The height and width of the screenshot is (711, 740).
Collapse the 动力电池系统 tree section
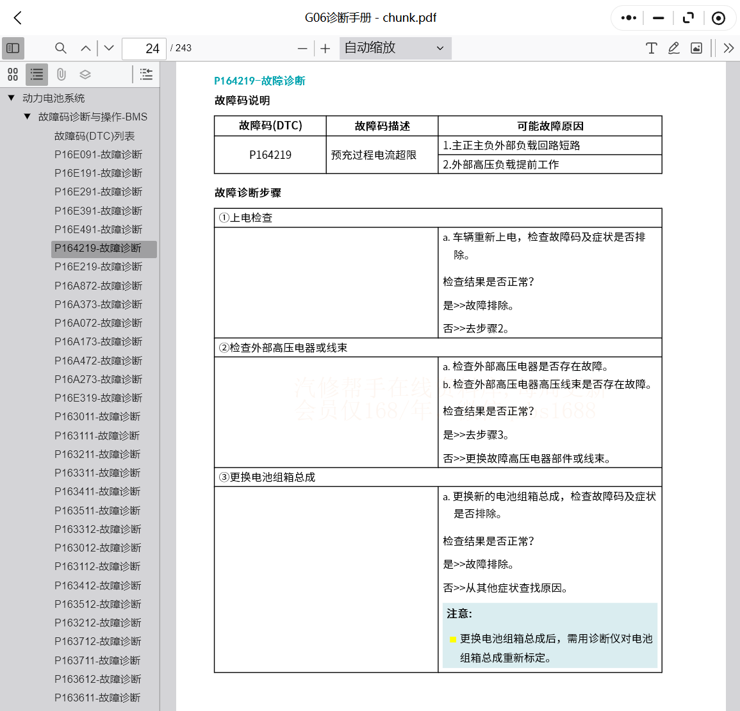[10, 99]
